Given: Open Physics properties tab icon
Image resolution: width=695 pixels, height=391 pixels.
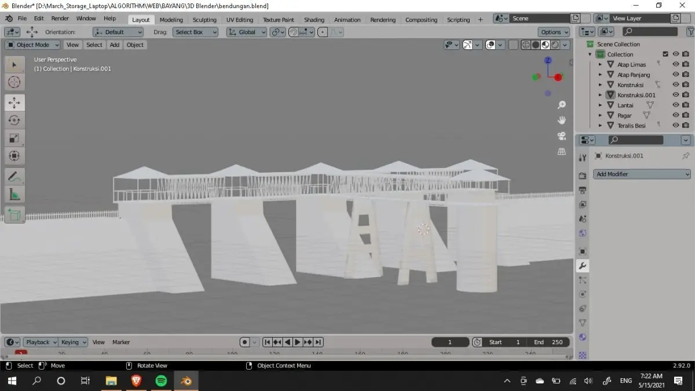Looking at the screenshot, I should 583,294.
